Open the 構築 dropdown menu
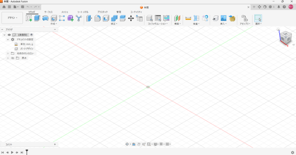296x155 pixels. click(177, 24)
